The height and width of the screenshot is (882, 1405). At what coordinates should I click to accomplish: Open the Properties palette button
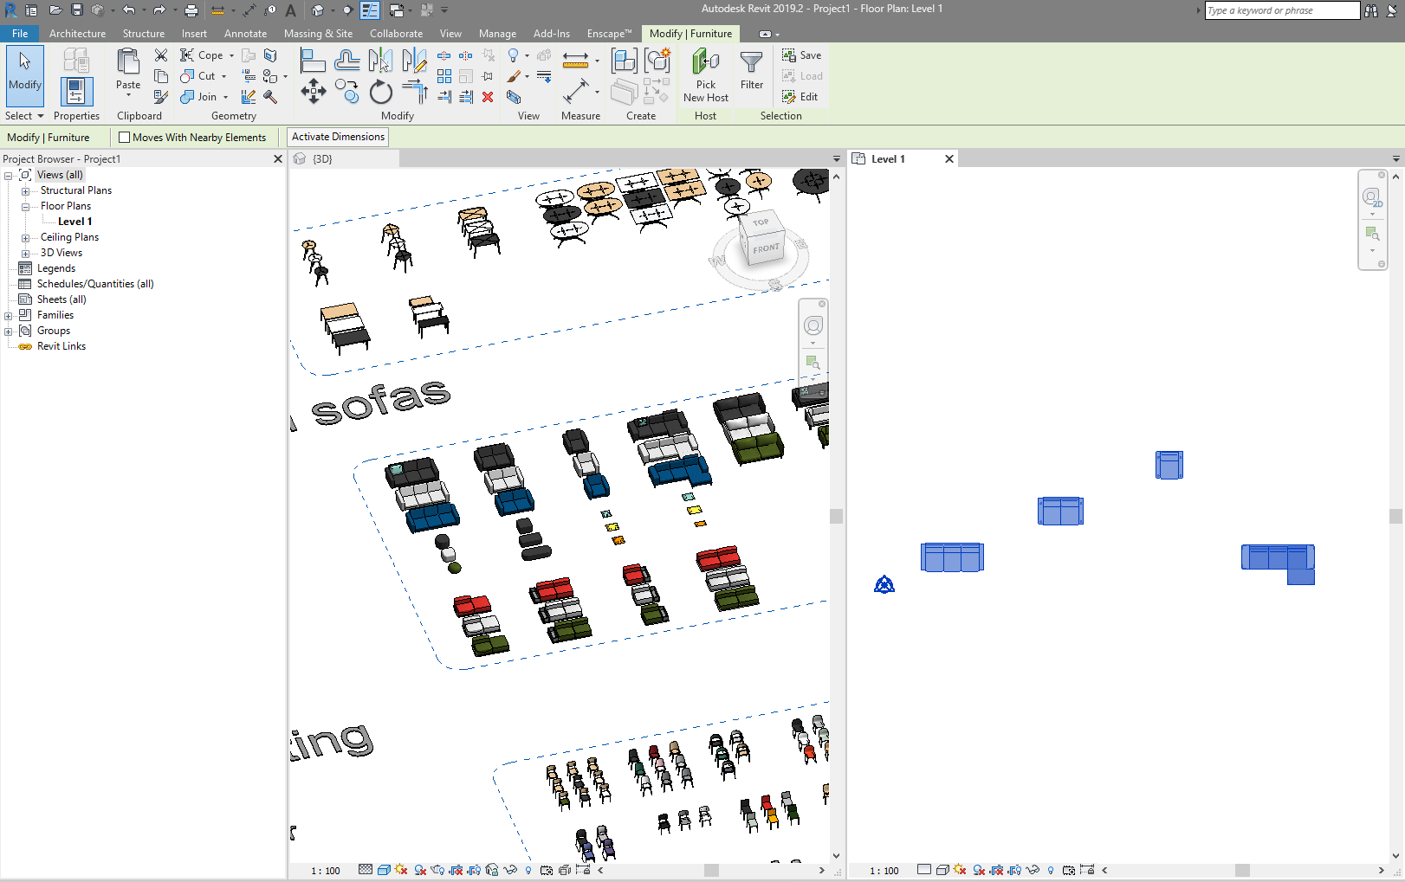point(76,91)
